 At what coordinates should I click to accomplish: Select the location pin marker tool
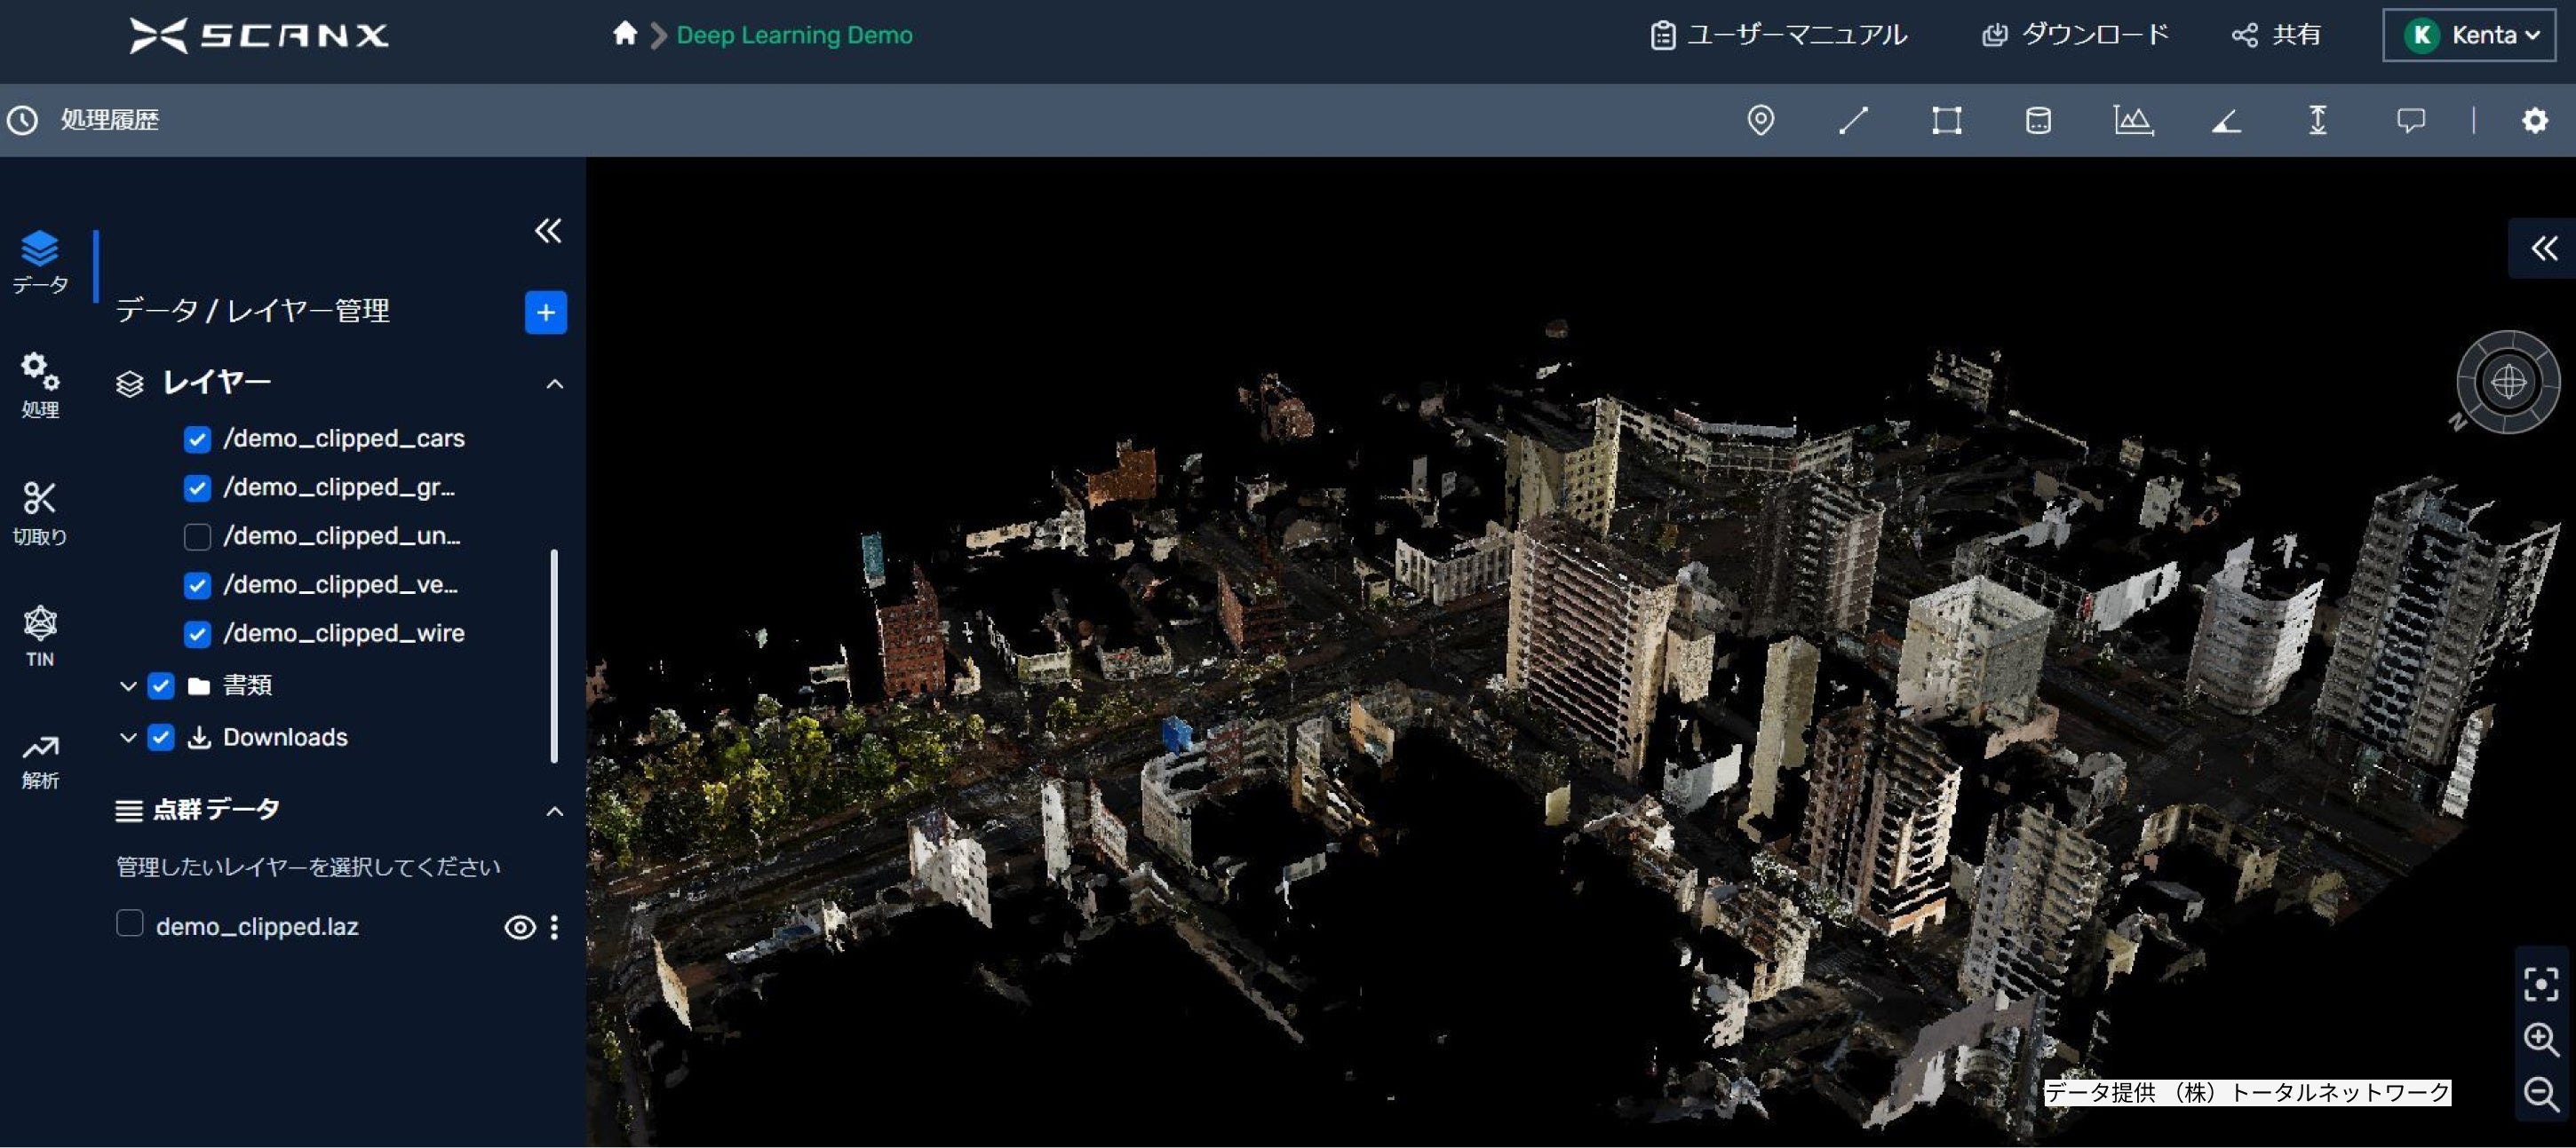click(x=1760, y=120)
